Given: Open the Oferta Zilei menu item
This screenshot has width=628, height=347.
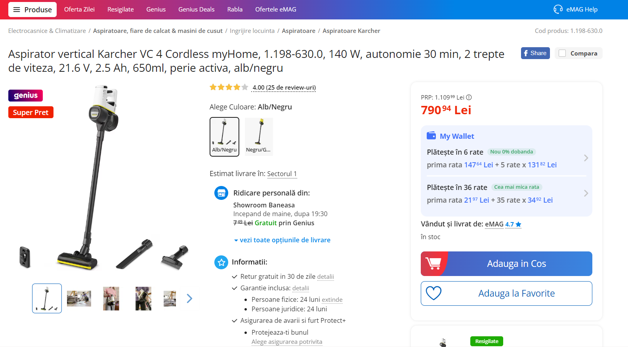Looking at the screenshot, I should point(79,10).
